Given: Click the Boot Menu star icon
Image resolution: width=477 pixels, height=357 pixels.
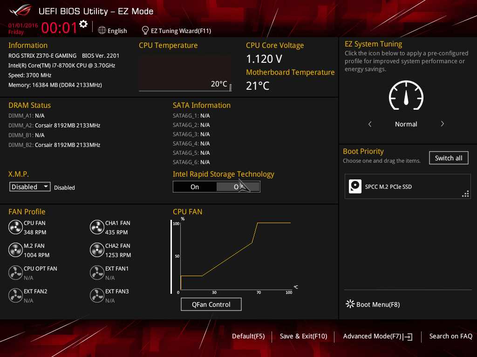Looking at the screenshot, I should (350, 304).
